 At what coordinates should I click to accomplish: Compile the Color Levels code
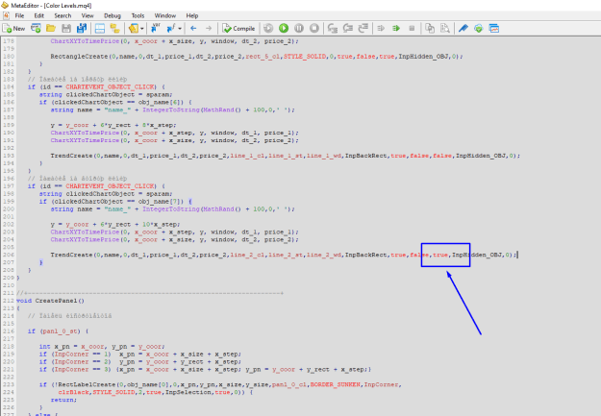point(238,29)
